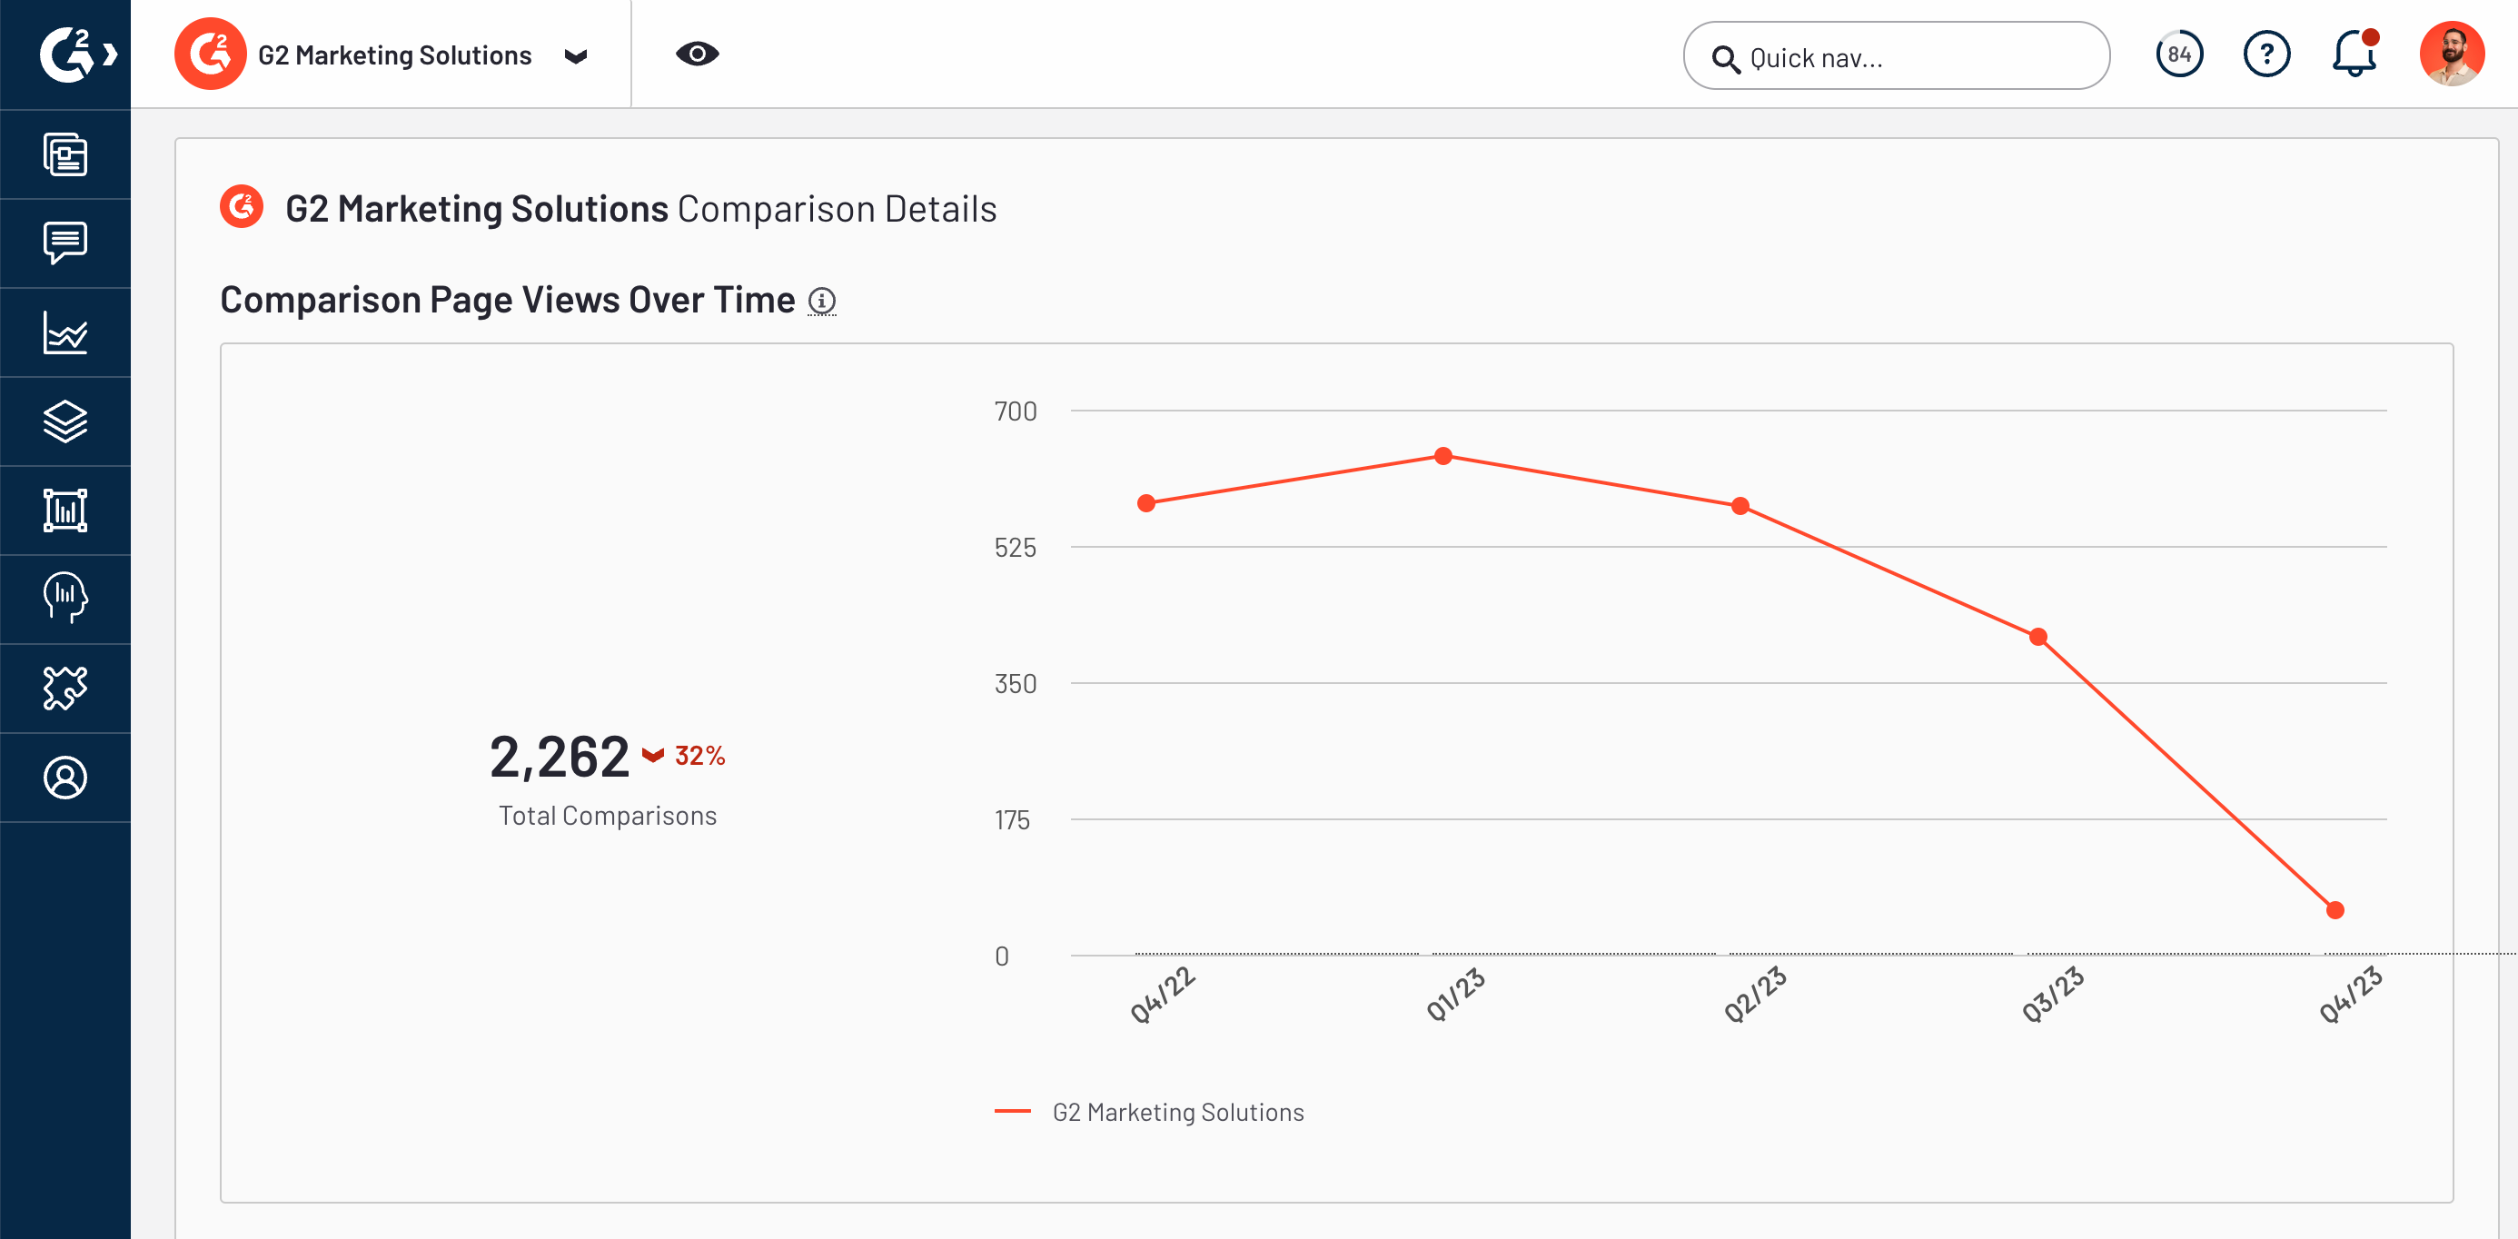Open the news feed sidebar icon
Image resolution: width=2518 pixels, height=1239 pixels.
pos(65,154)
